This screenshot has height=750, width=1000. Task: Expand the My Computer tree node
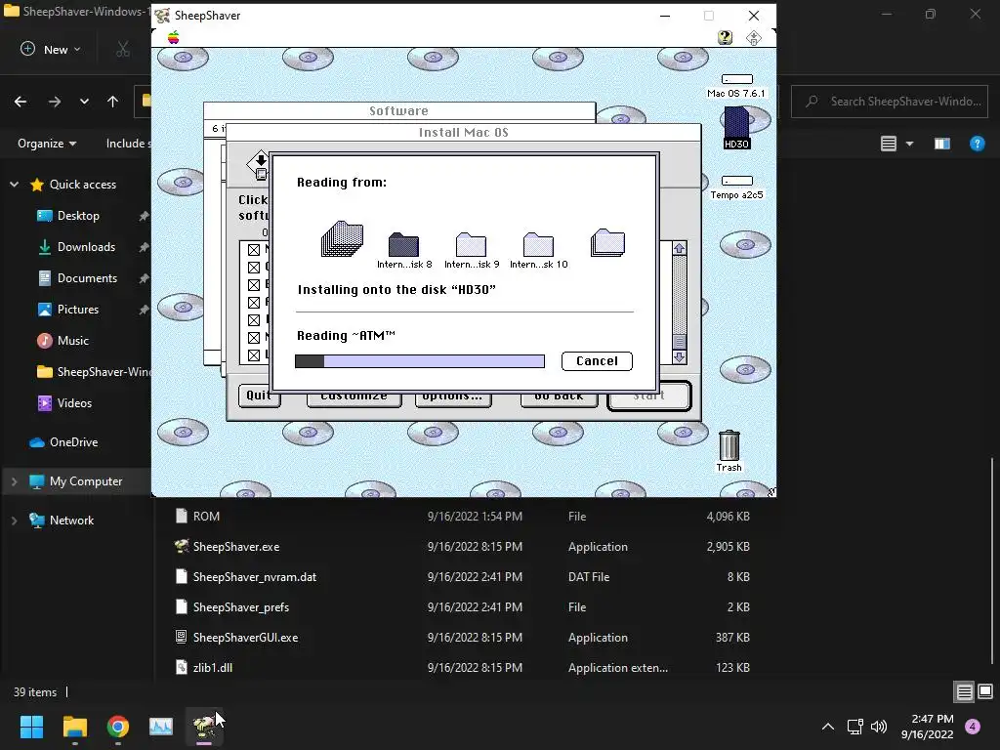pos(14,481)
